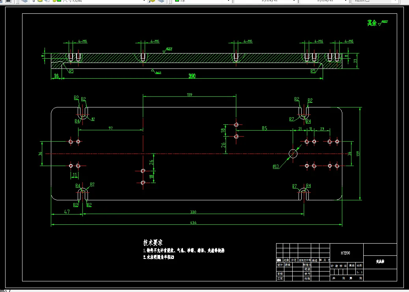Image resolution: width=409 pixels, height=292 pixels.
Task: Select the 390 dimension text
Action: click(x=192, y=76)
